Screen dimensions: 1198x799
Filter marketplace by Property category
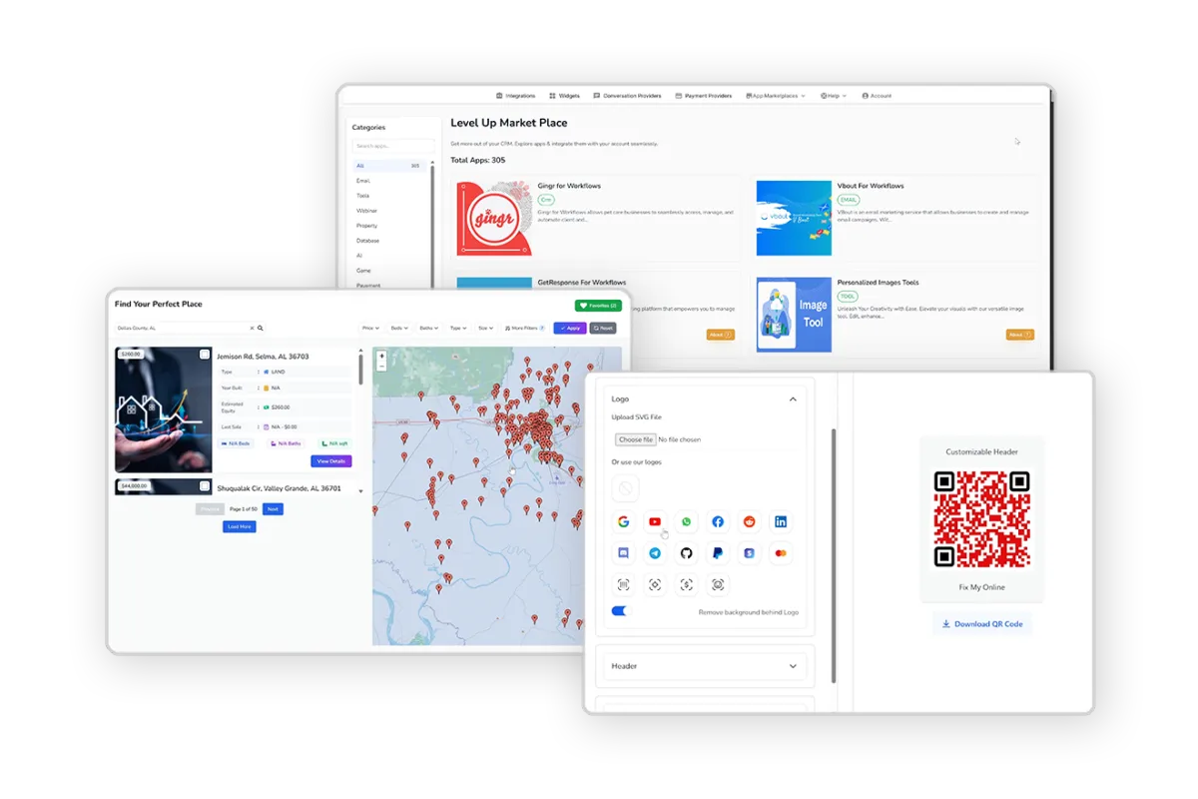point(367,226)
